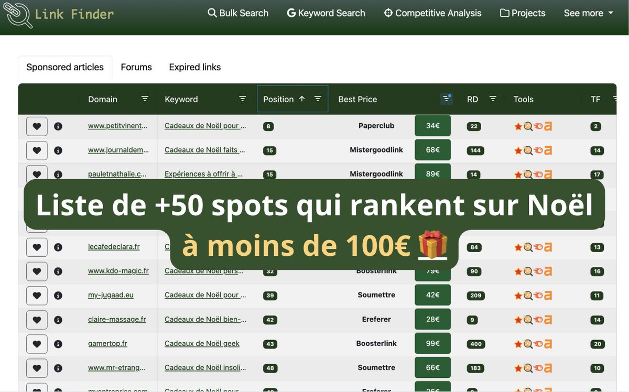This screenshot has width=629, height=392.
Task: Open info icon for claire-massage.fr
Action: tap(58, 320)
